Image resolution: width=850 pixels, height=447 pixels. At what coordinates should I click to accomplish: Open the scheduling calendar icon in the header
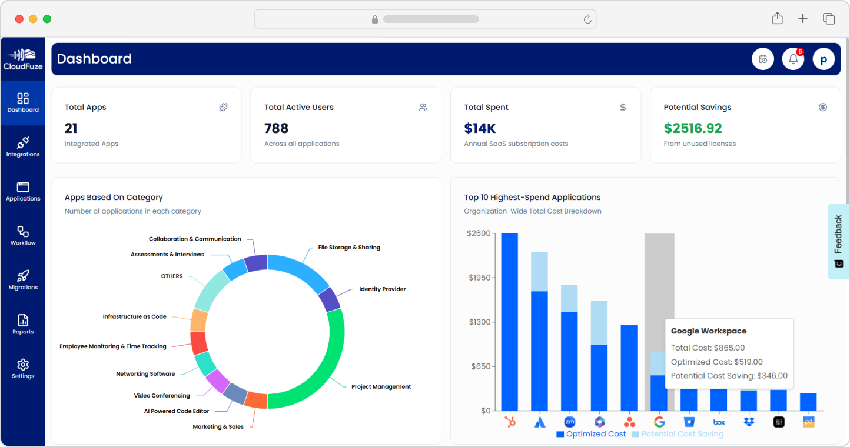click(763, 59)
